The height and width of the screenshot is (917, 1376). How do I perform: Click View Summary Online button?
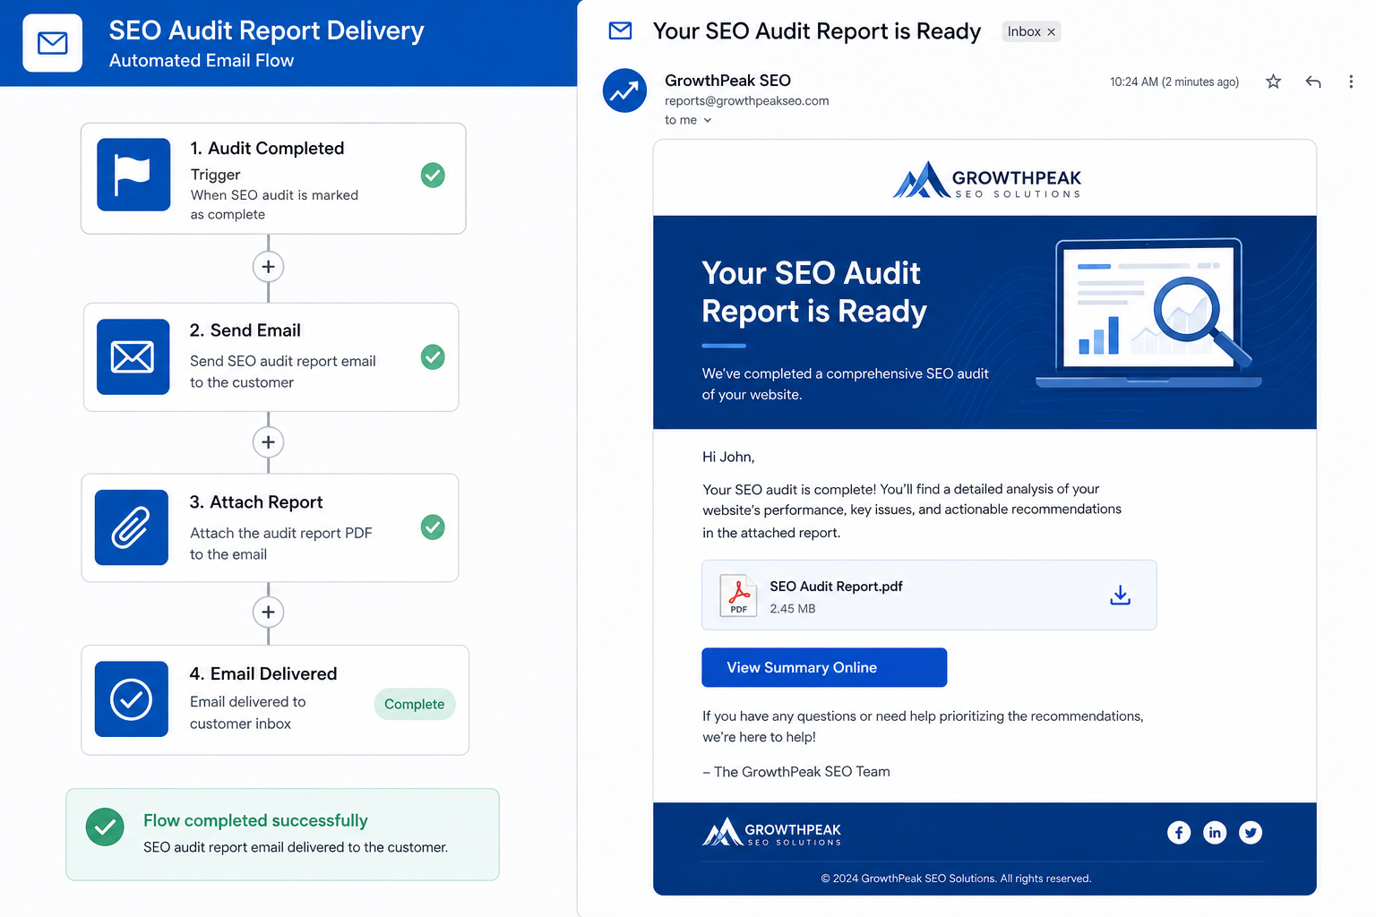point(824,667)
